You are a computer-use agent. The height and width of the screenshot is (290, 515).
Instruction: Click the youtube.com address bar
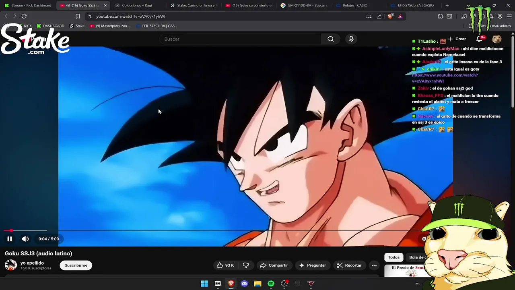(x=225, y=16)
